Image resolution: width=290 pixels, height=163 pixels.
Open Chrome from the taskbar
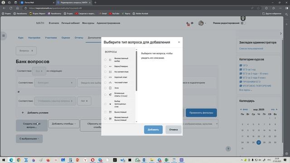[19, 160]
